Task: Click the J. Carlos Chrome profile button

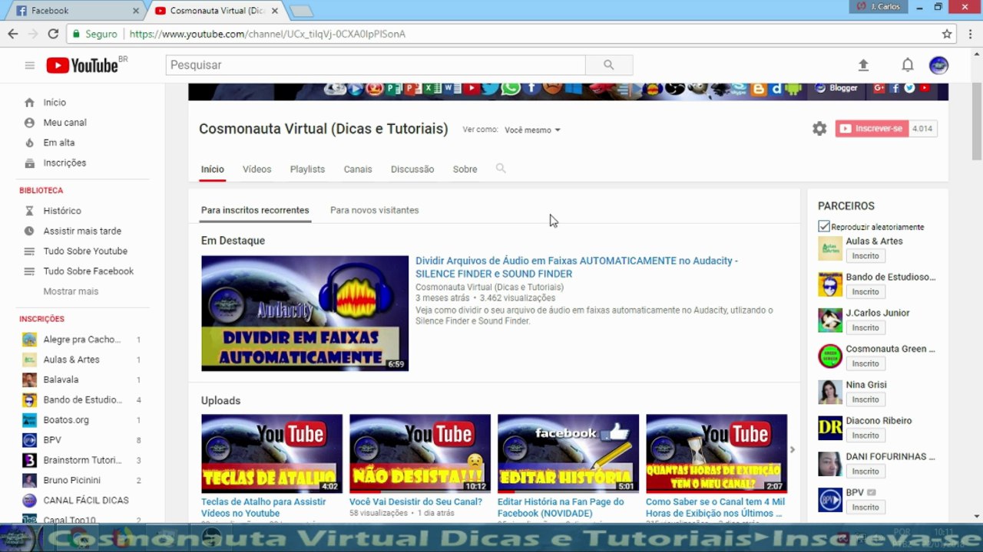Action: (879, 7)
